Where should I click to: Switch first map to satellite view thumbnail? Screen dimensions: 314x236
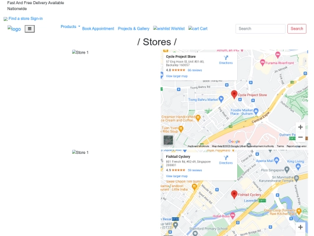168,140
